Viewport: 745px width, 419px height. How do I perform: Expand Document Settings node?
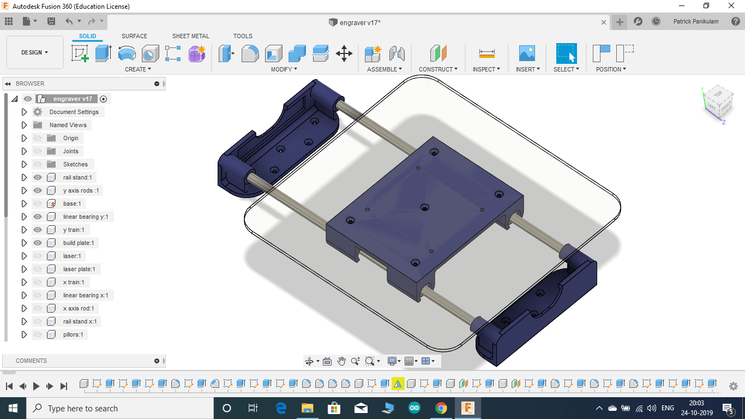coord(24,112)
